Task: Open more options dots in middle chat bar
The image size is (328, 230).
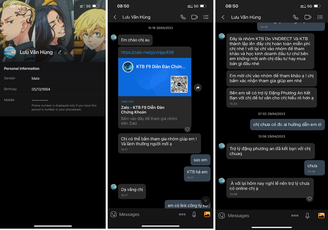Action: (182, 214)
